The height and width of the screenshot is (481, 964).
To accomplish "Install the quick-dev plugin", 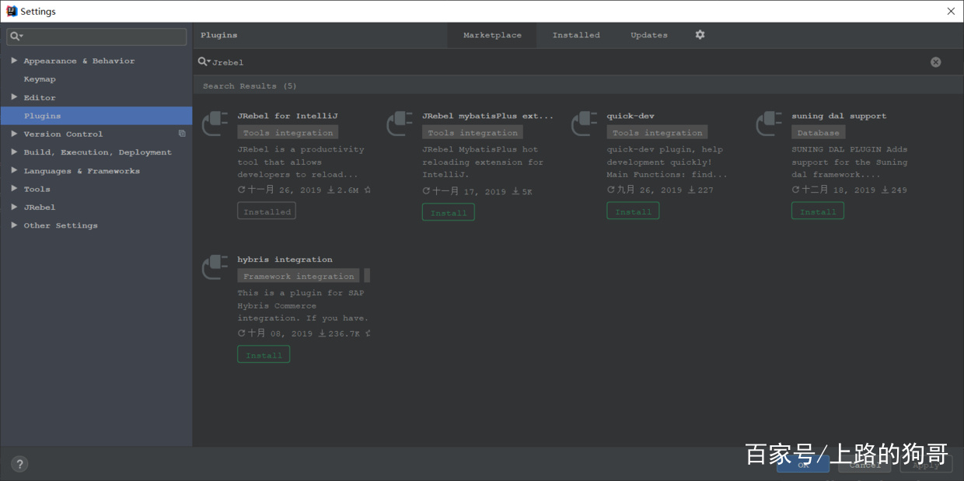I will (633, 211).
